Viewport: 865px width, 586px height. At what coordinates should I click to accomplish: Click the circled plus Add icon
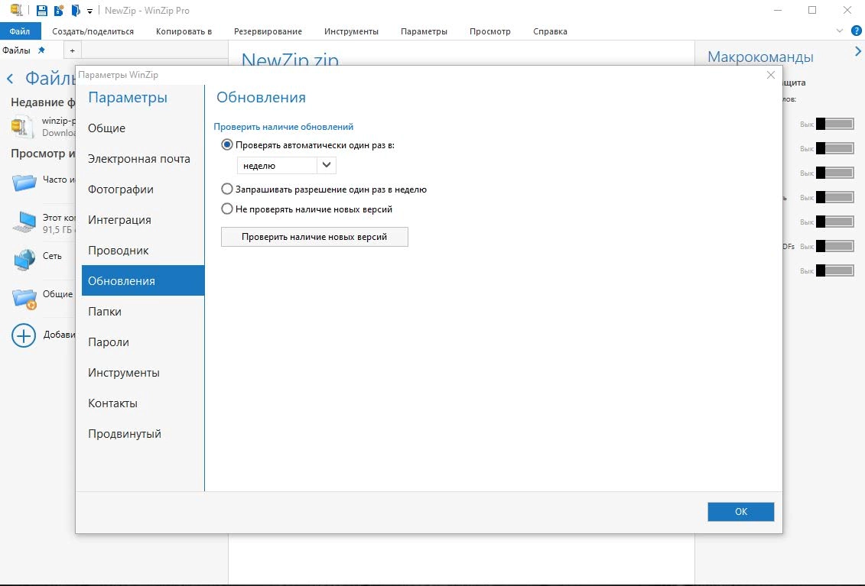click(24, 335)
